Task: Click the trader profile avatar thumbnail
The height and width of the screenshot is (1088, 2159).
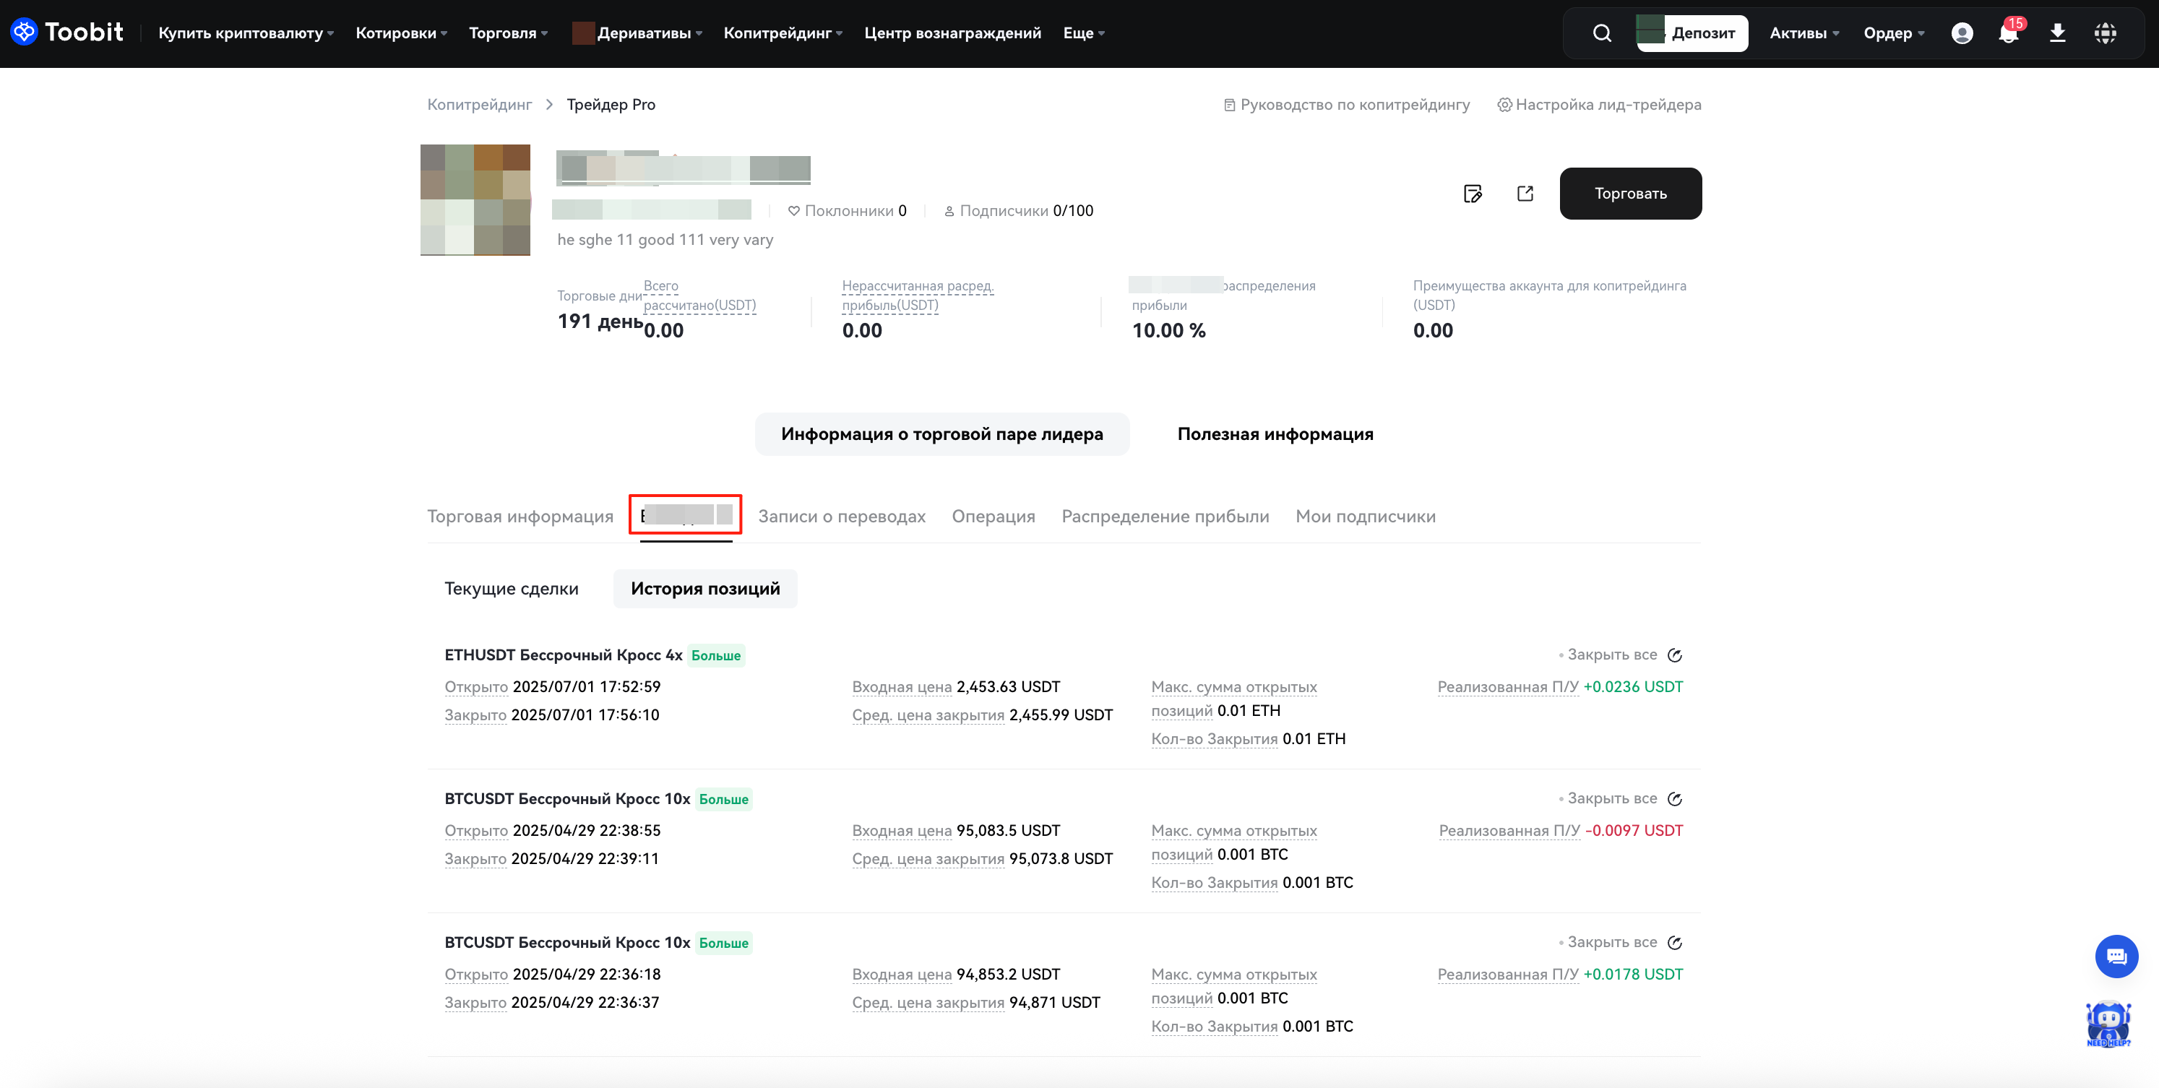Action: [475, 199]
